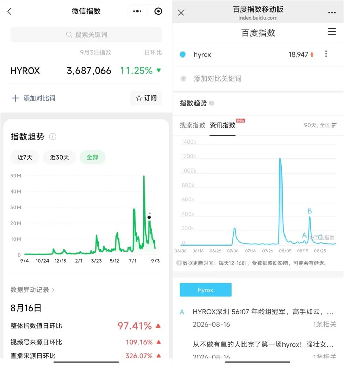Click the 109.16% video source value

(139, 342)
